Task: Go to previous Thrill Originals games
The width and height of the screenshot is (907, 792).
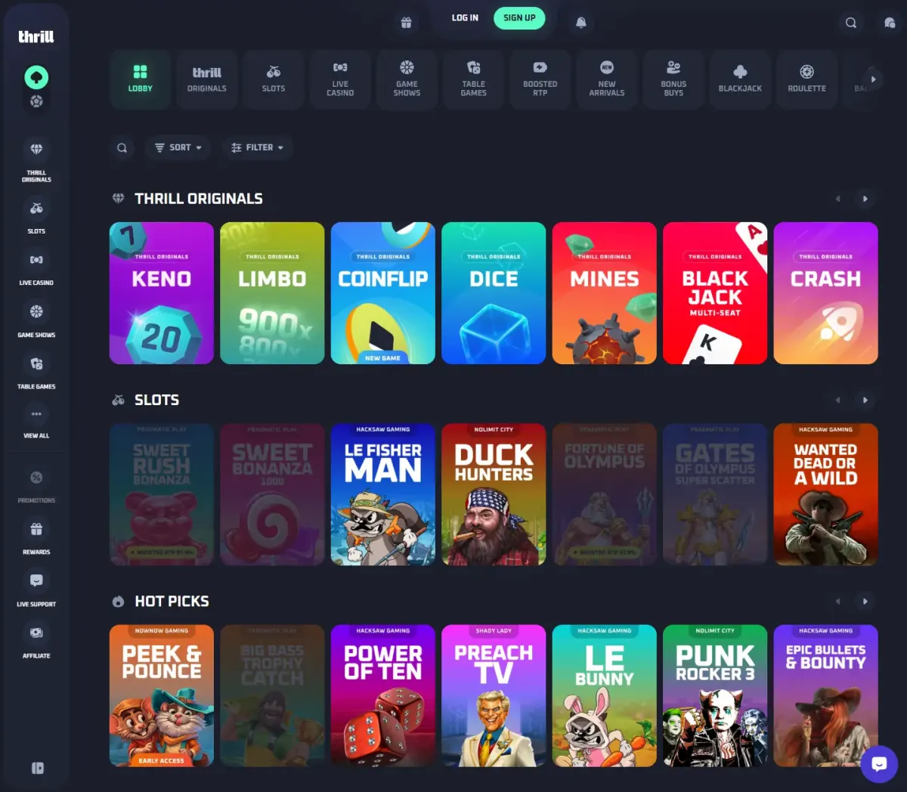Action: click(x=837, y=199)
